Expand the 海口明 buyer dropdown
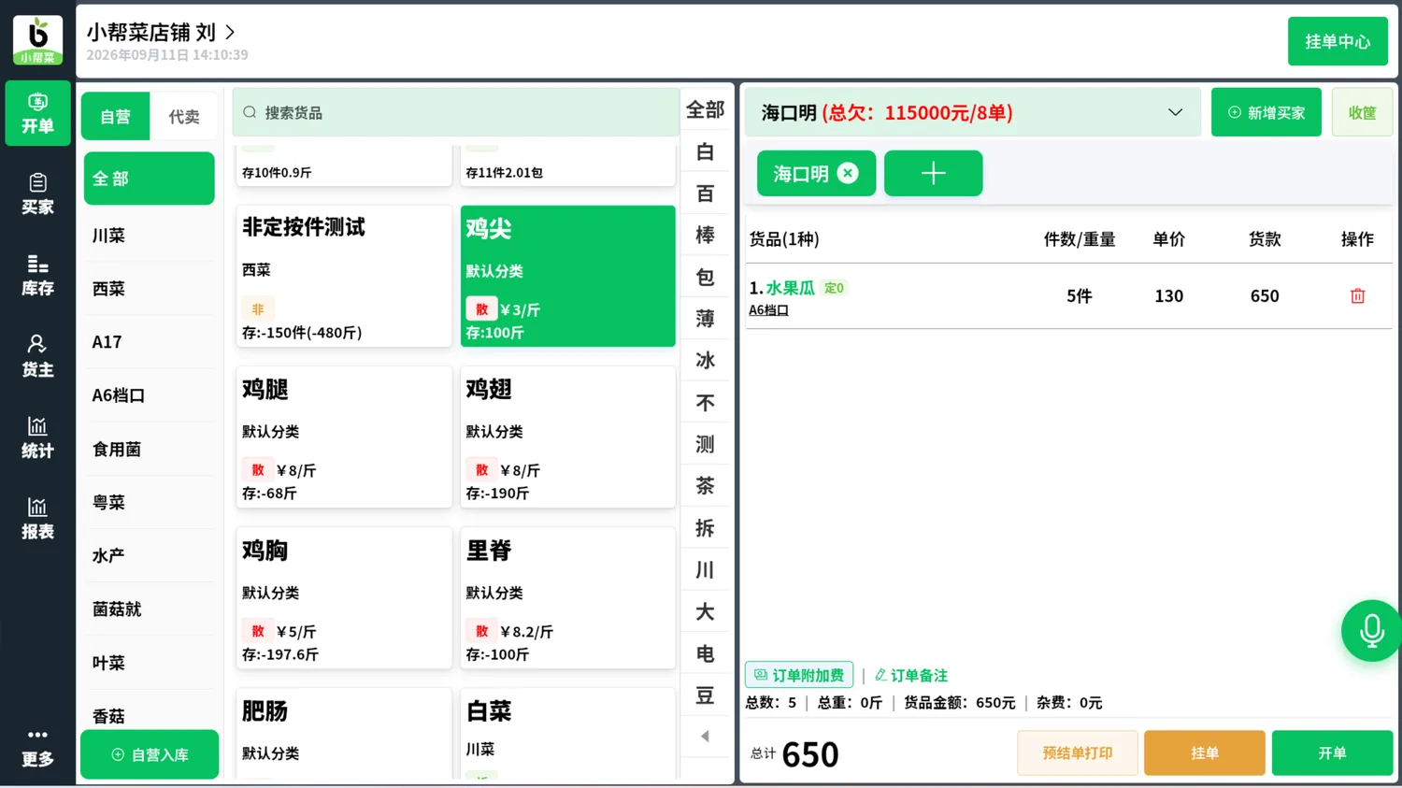1402x788 pixels. point(1175,112)
